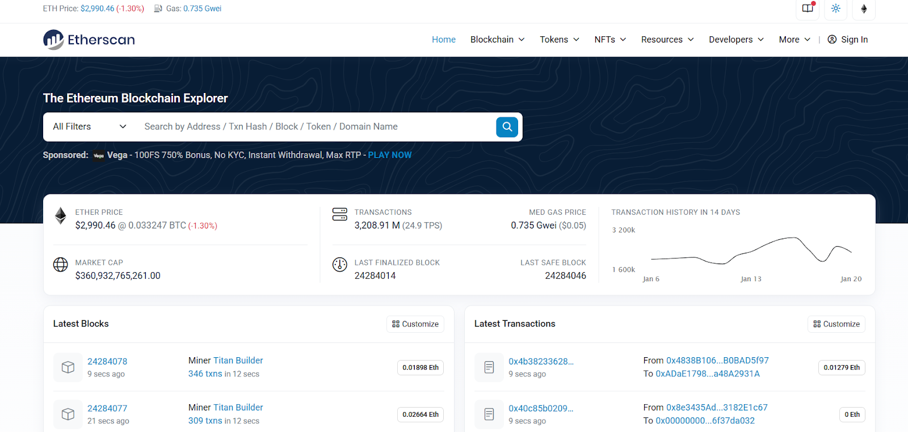The width and height of the screenshot is (908, 432).
Task: Click the Etherscan logo
Action: coord(89,40)
